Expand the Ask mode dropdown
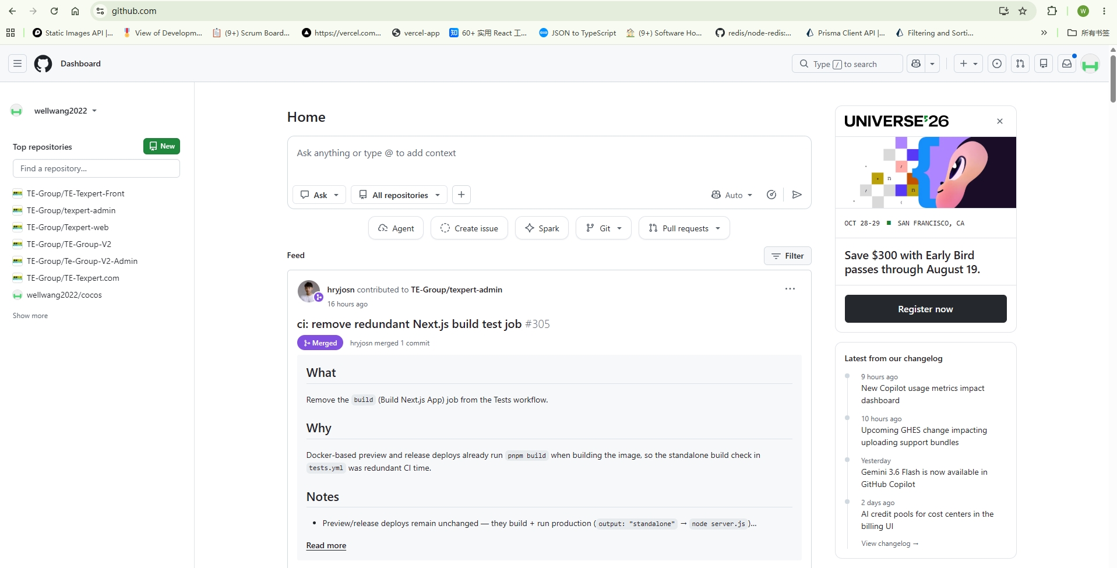The width and height of the screenshot is (1117, 568). 319,195
